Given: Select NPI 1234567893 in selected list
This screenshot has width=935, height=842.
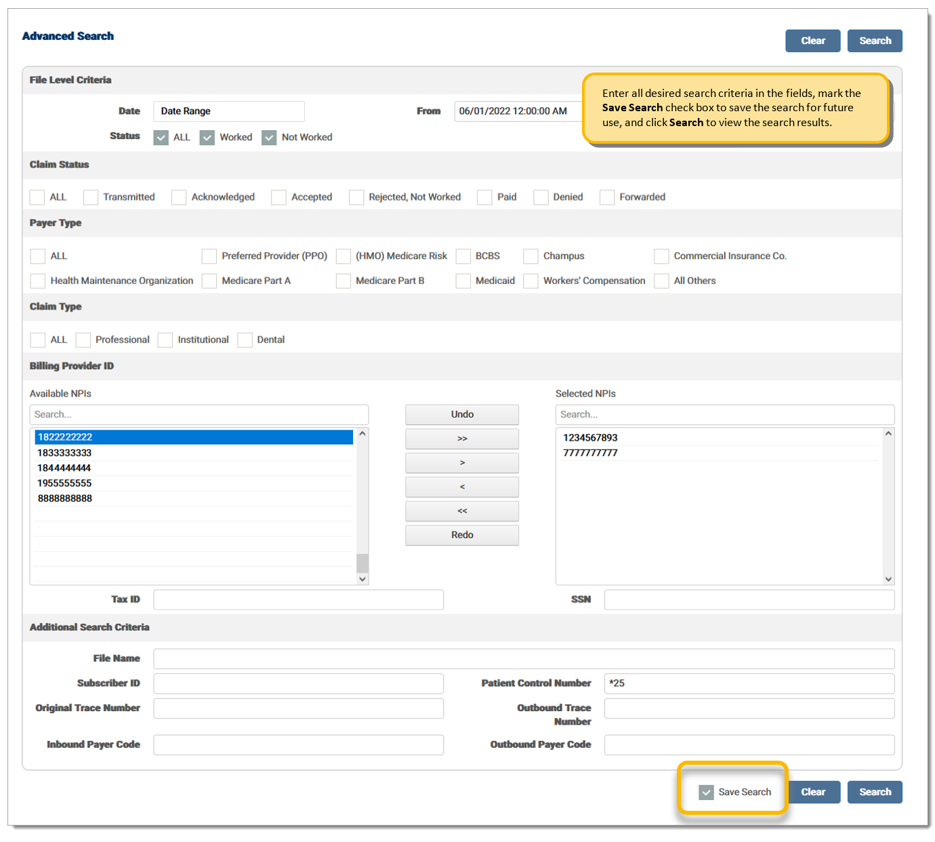Looking at the screenshot, I should tap(720, 438).
